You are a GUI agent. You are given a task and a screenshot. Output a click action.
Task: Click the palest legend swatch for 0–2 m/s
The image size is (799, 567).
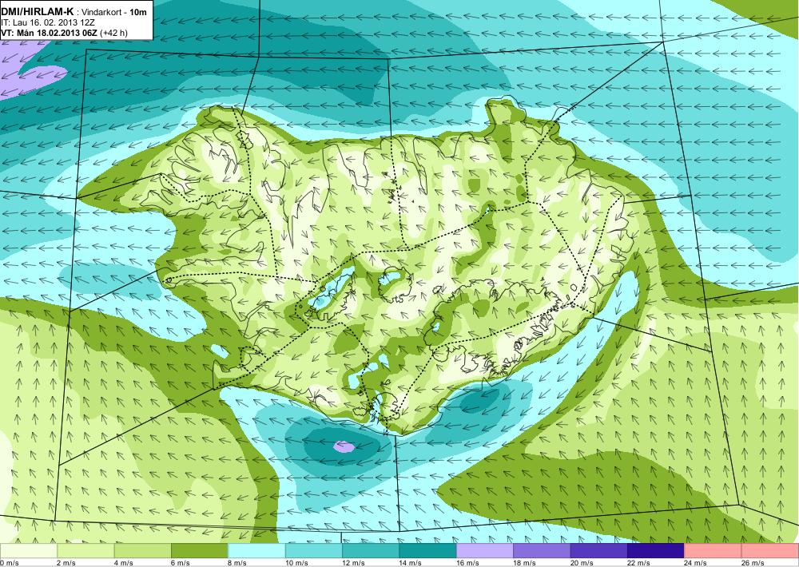[29, 551]
